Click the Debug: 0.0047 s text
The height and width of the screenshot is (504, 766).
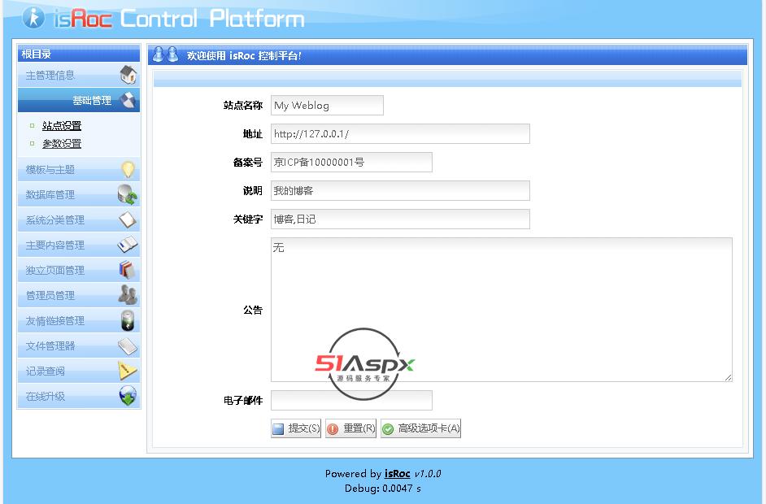[382, 488]
